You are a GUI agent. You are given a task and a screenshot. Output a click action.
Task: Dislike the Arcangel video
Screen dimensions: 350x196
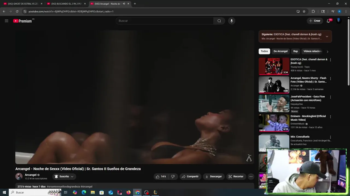[x=173, y=176]
